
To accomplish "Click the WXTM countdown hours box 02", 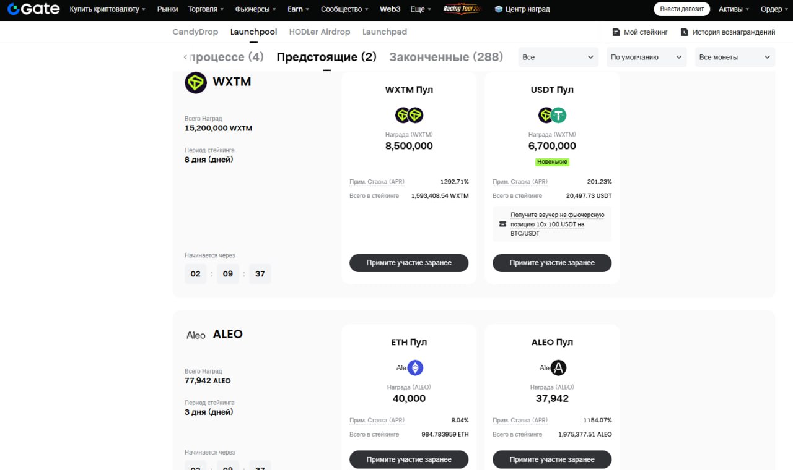I will tap(196, 274).
